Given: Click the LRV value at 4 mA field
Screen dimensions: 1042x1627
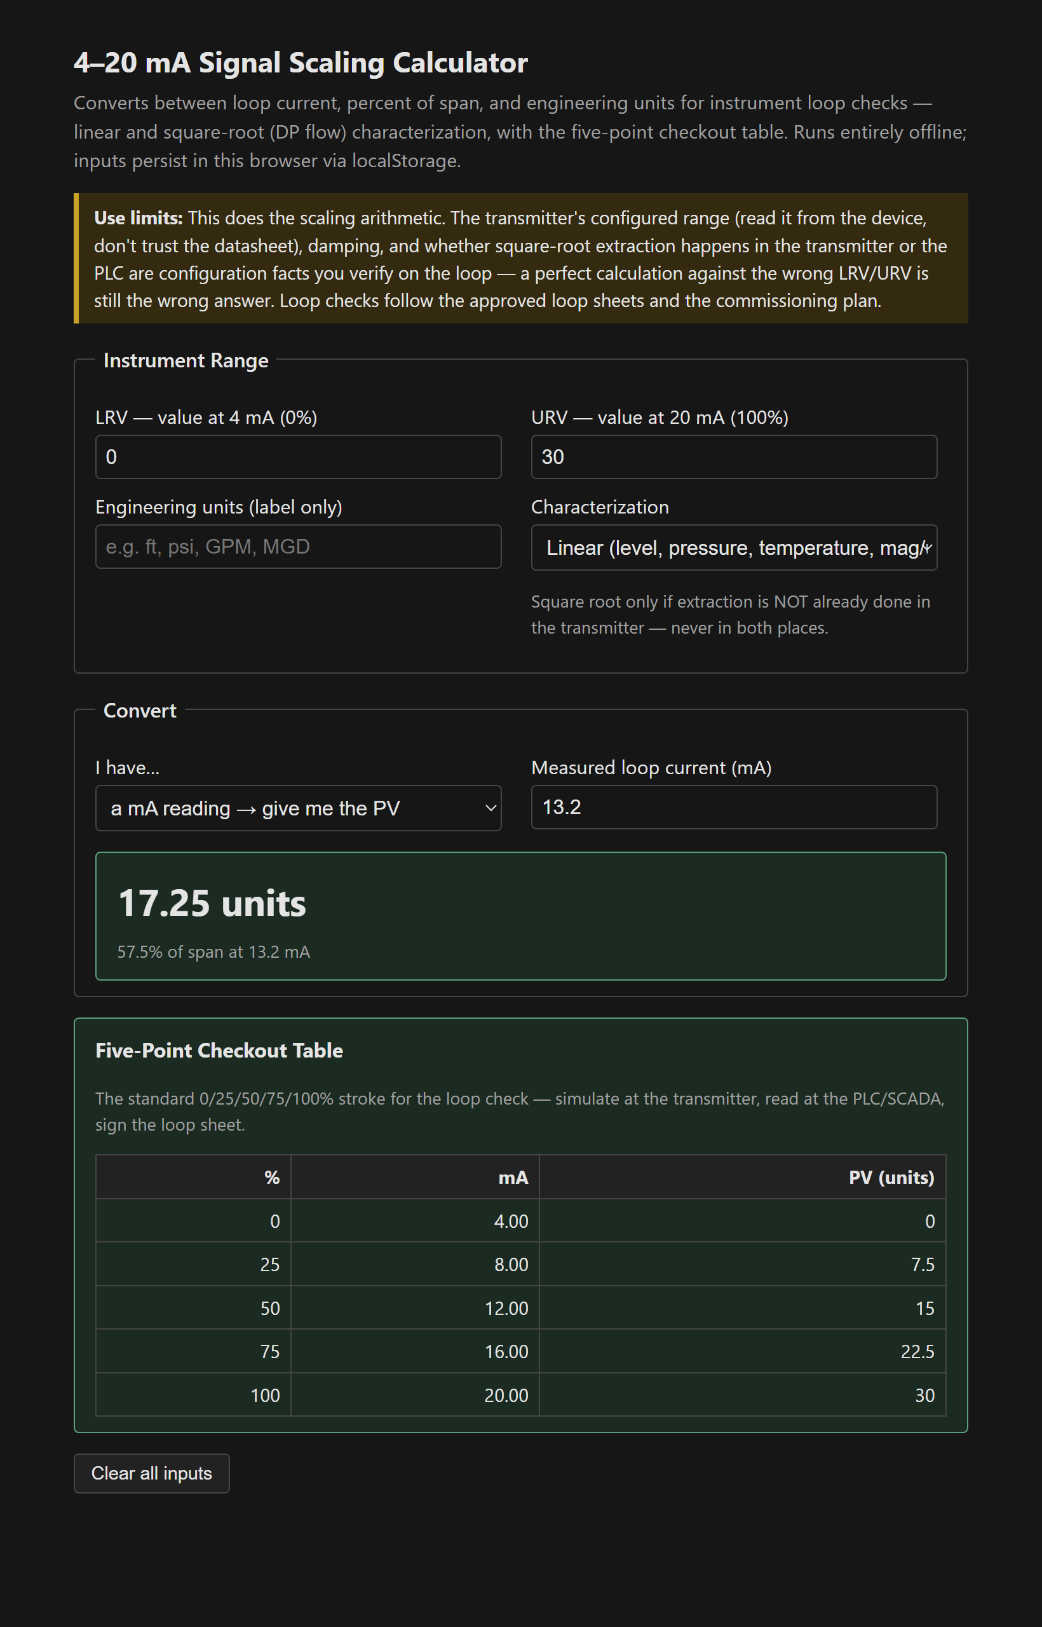Looking at the screenshot, I should pyautogui.click(x=298, y=457).
